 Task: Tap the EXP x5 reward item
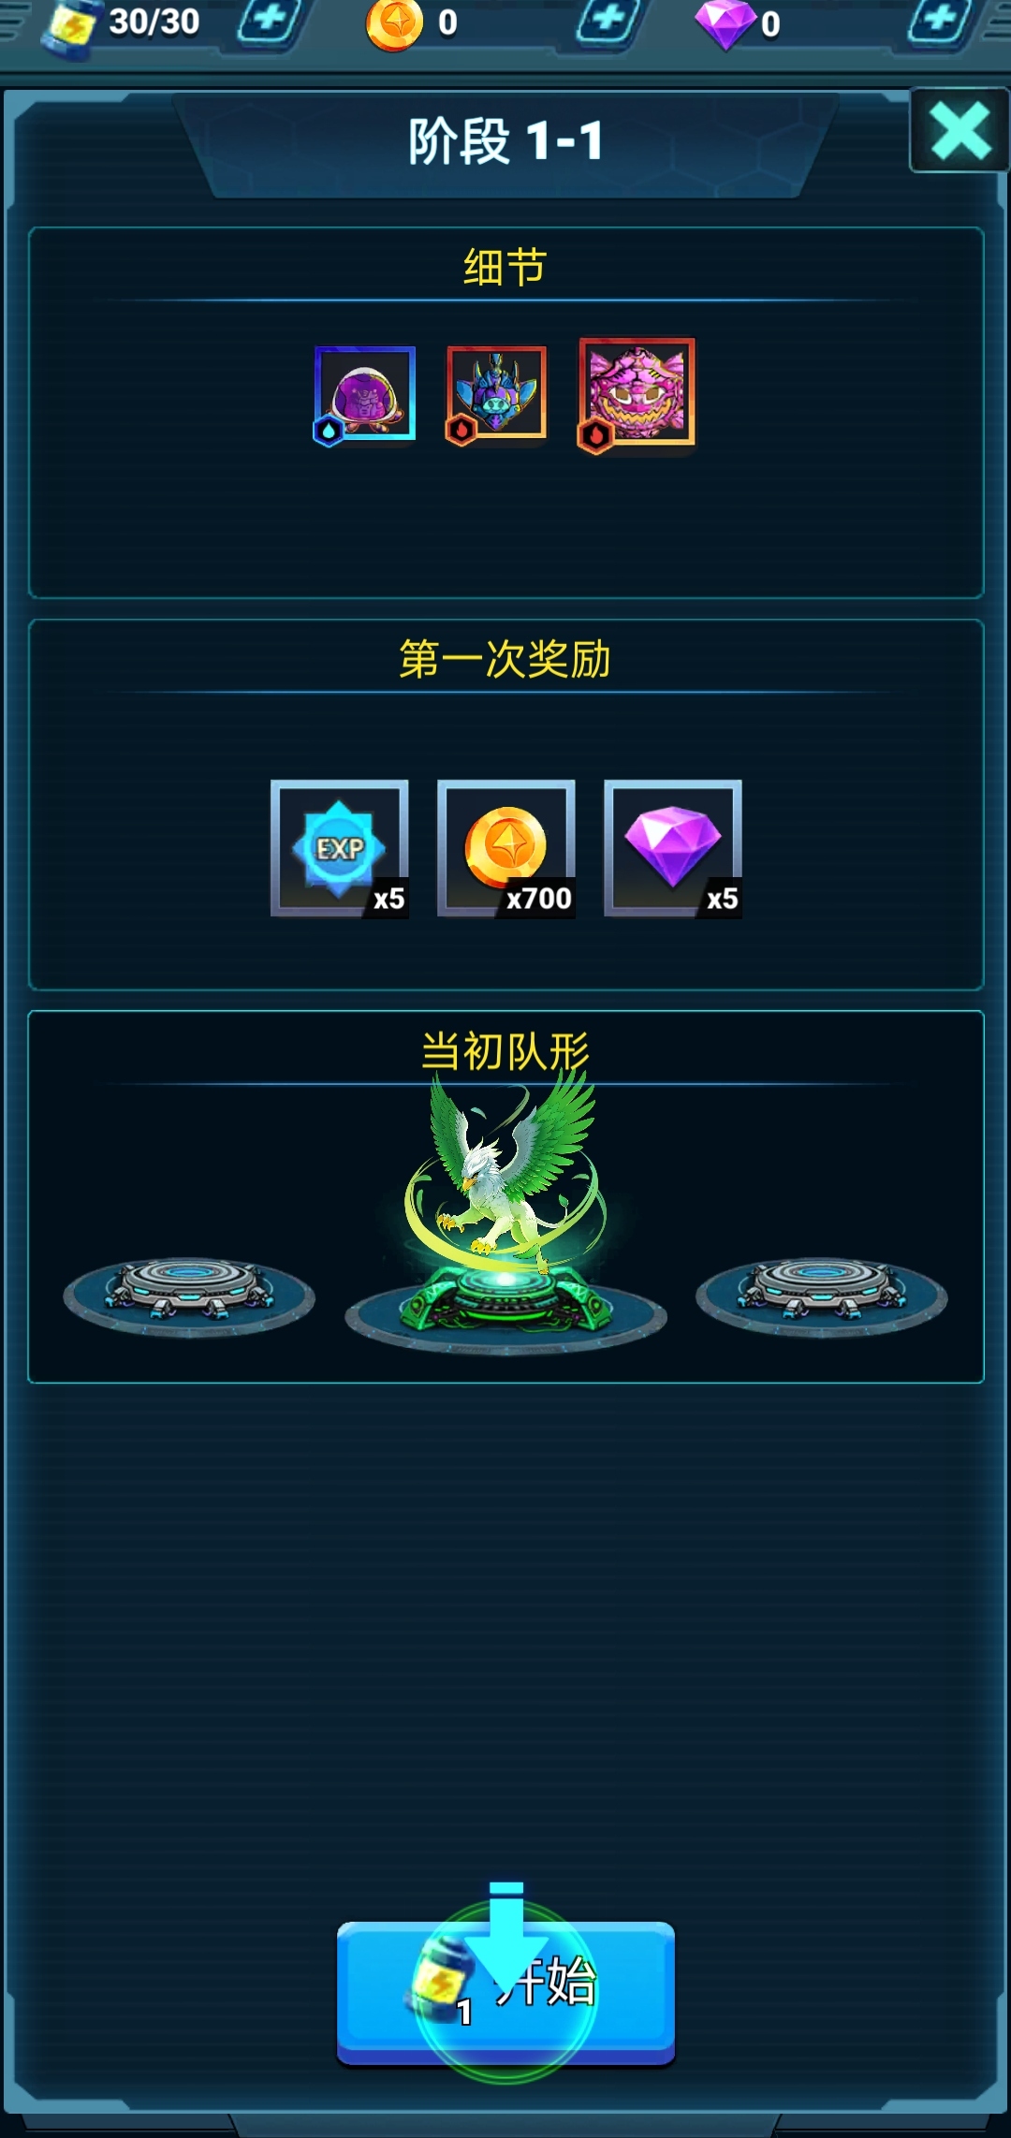(340, 848)
